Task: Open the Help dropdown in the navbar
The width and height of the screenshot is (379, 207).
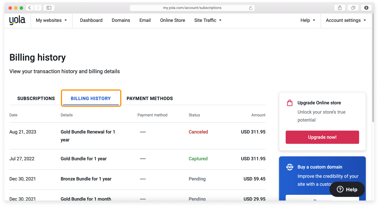Action: [307, 20]
